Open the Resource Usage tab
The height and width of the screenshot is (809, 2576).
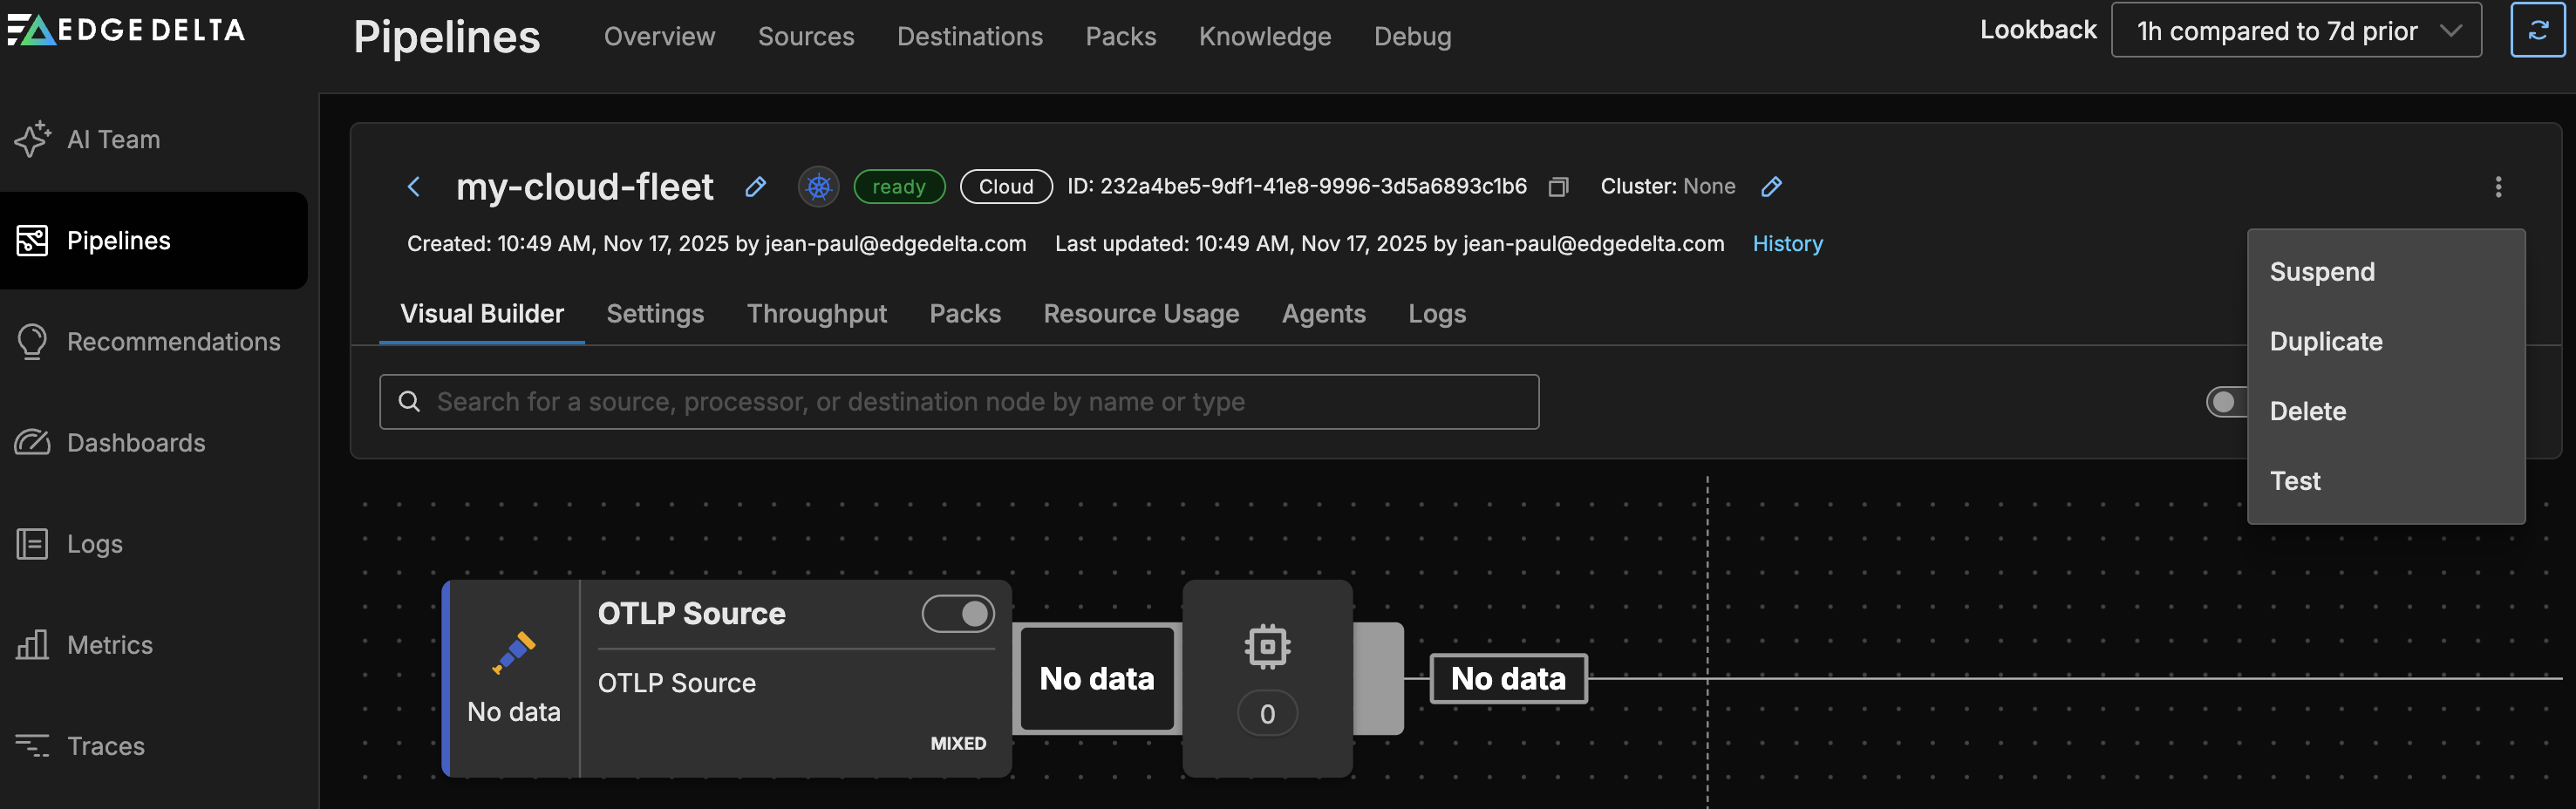pos(1140,314)
